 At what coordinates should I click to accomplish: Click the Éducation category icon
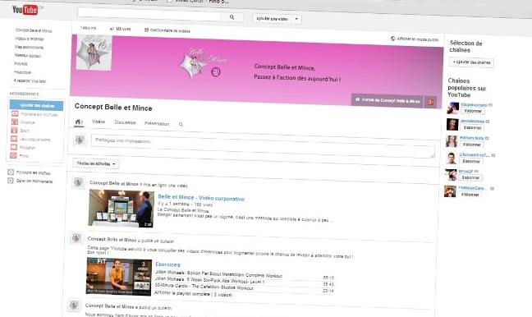14,147
